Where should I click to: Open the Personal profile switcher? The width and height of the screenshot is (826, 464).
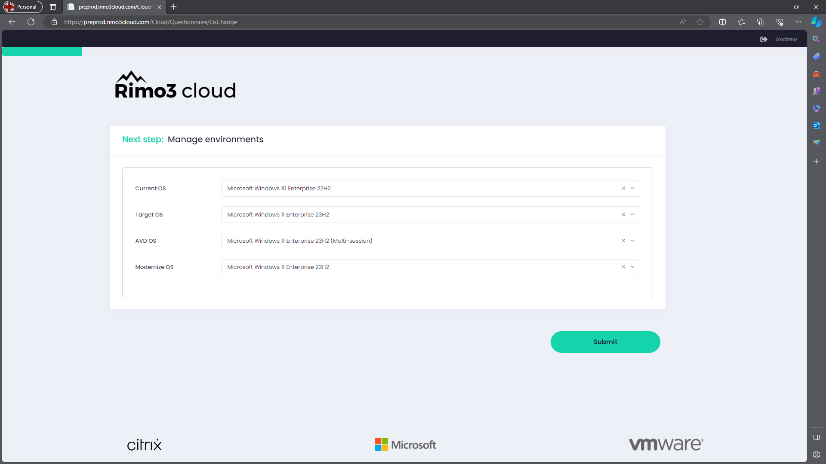coord(23,7)
